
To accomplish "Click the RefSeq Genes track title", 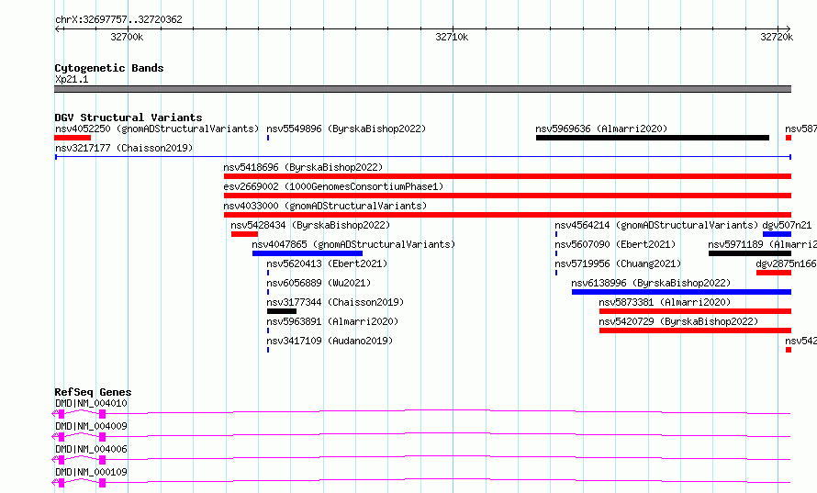I will [x=93, y=392].
